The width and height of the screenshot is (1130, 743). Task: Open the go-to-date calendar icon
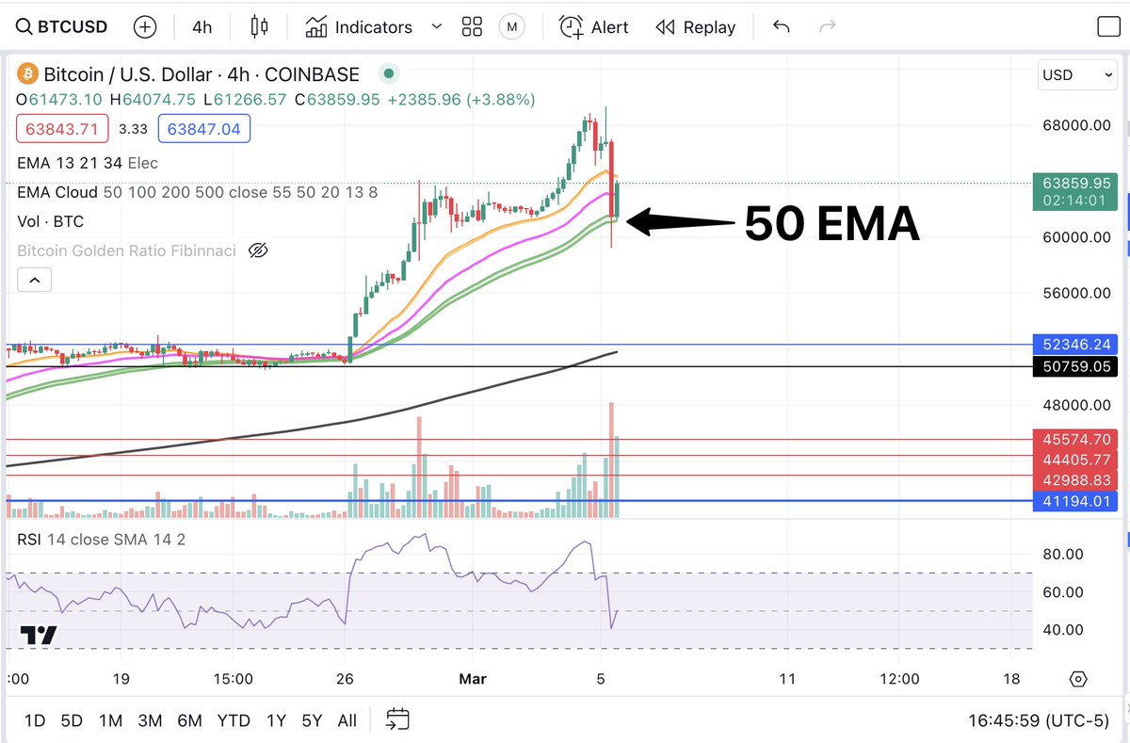pyautogui.click(x=397, y=719)
